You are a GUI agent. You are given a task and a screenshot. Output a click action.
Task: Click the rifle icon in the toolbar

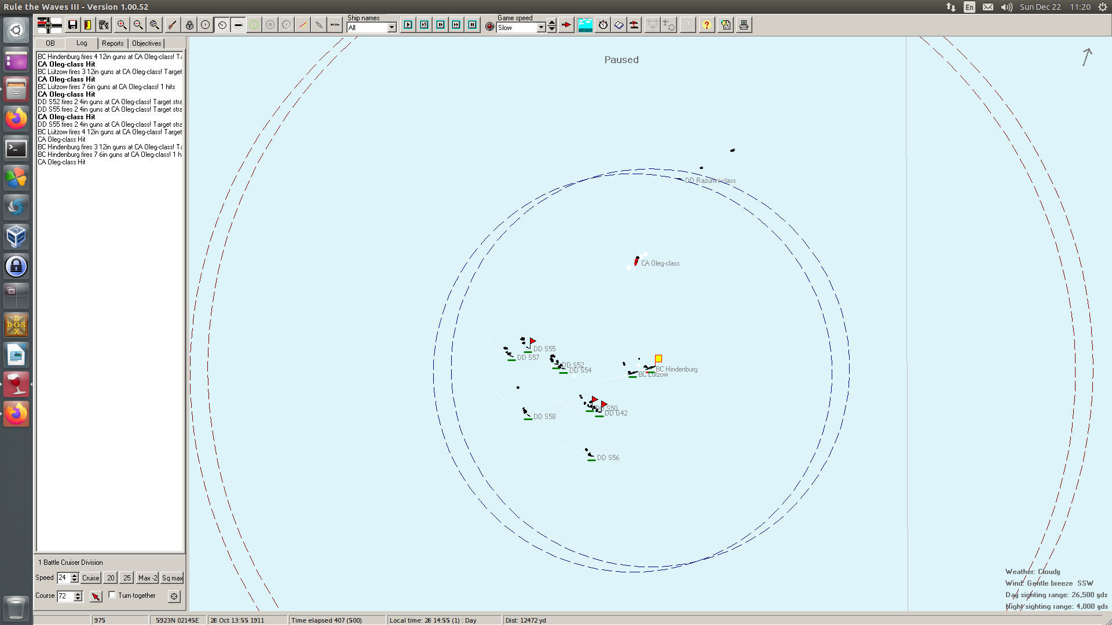coord(173,25)
